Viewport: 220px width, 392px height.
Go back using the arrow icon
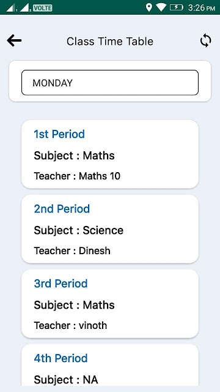(x=14, y=41)
